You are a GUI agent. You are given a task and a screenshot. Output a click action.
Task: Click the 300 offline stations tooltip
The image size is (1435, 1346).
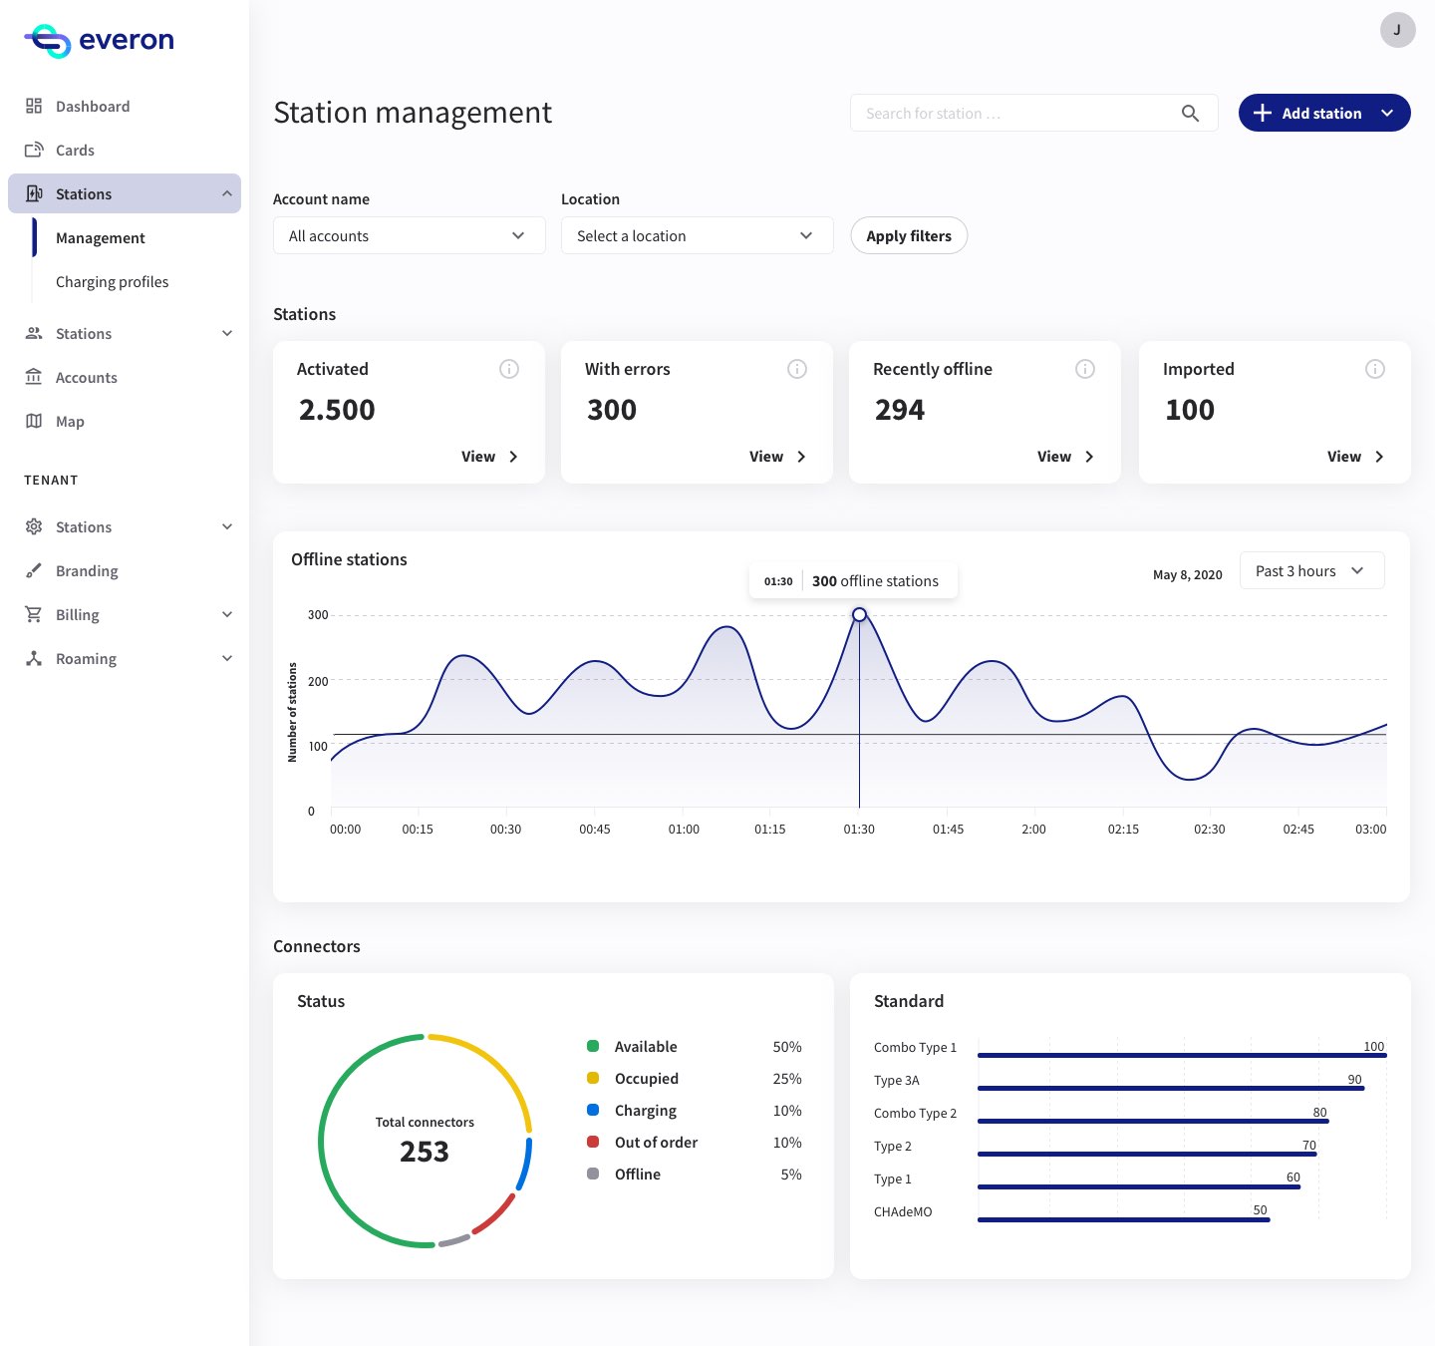coord(853,580)
